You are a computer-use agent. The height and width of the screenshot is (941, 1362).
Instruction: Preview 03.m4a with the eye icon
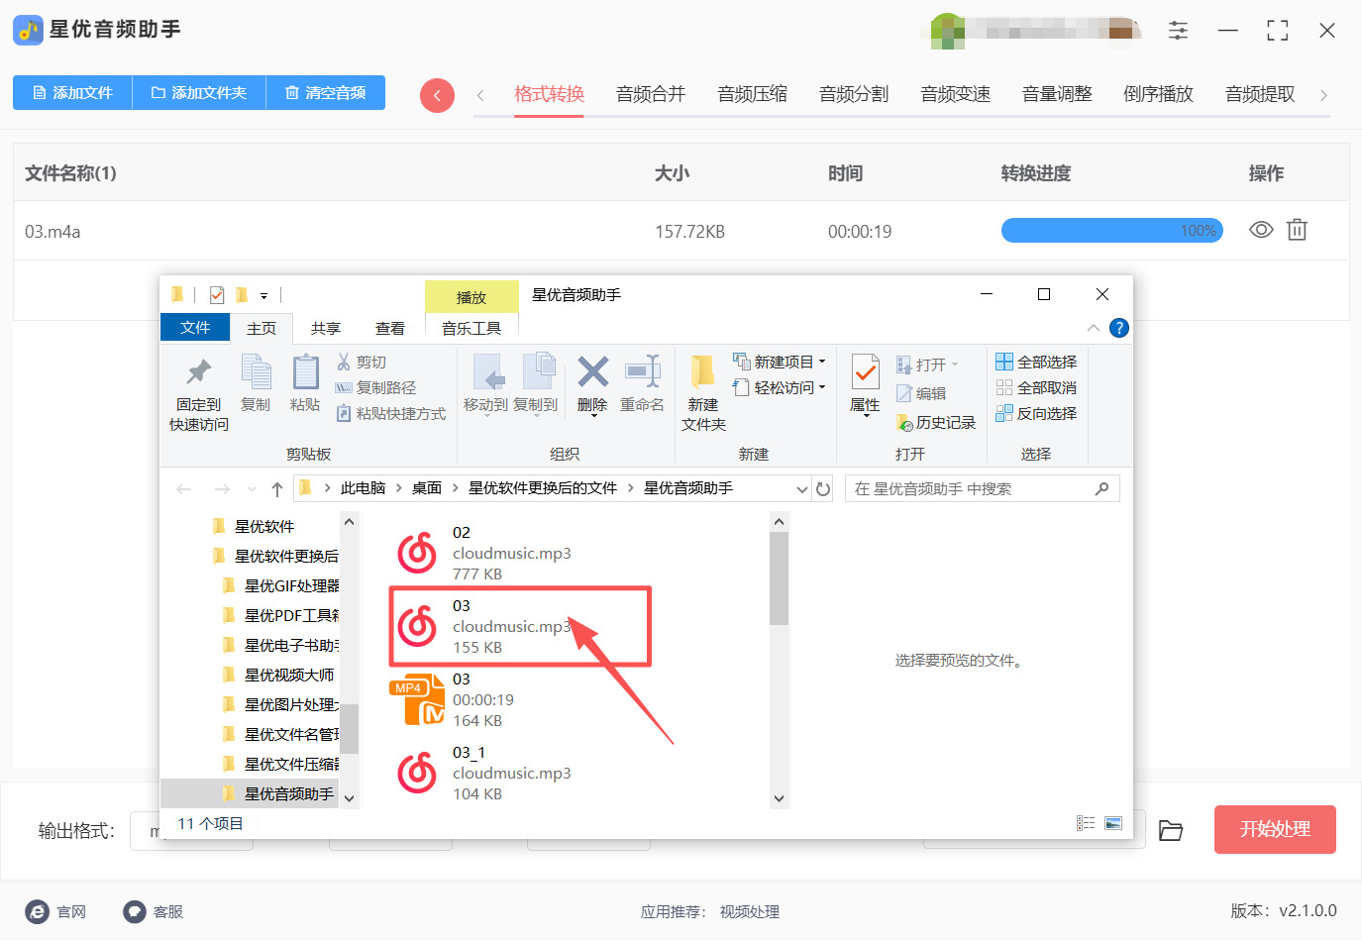1261,231
